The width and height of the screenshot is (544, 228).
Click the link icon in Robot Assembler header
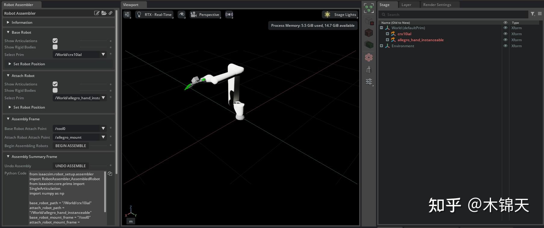(110, 13)
